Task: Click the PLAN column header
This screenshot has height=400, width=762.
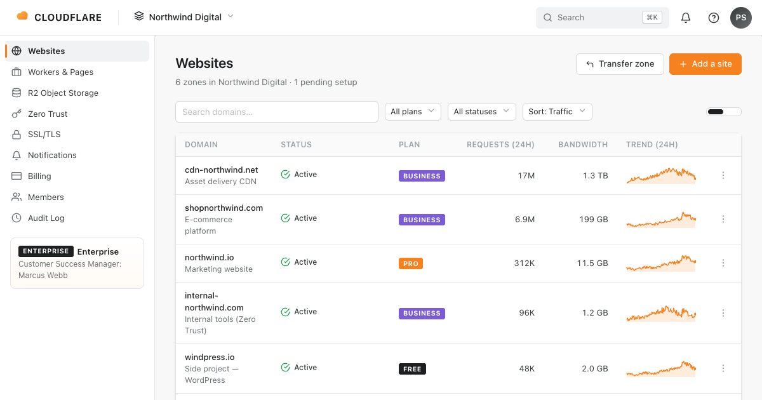Action: [410, 145]
